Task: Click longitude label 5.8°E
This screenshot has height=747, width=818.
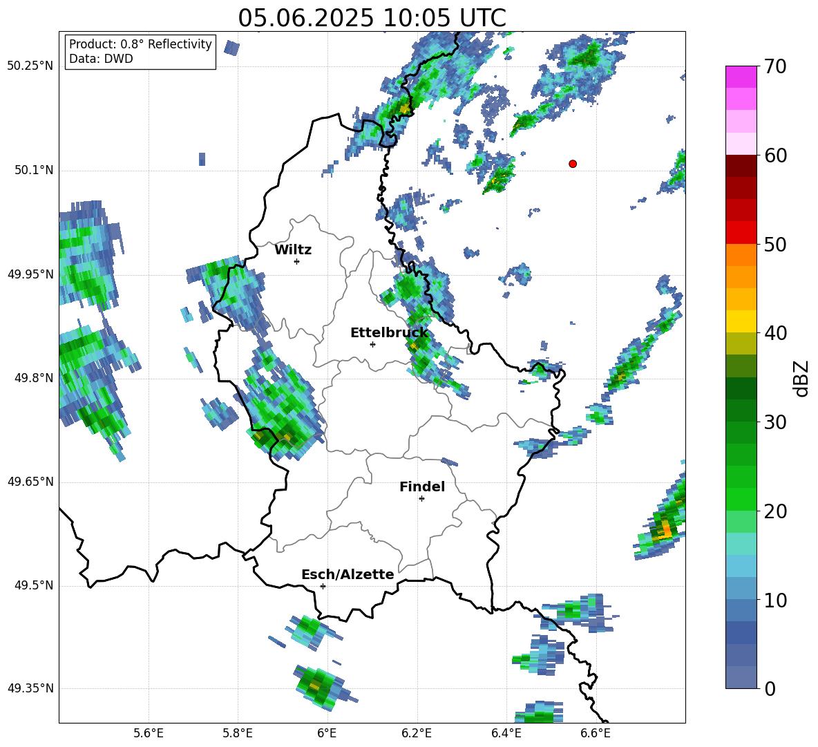Action: [238, 733]
